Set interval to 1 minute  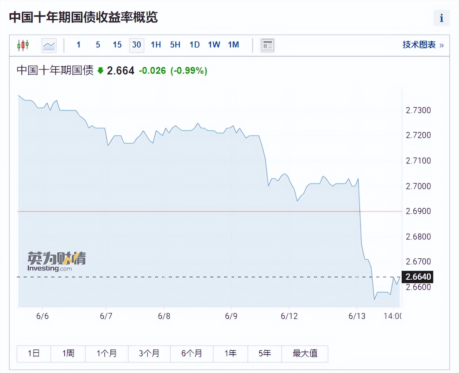click(x=78, y=45)
